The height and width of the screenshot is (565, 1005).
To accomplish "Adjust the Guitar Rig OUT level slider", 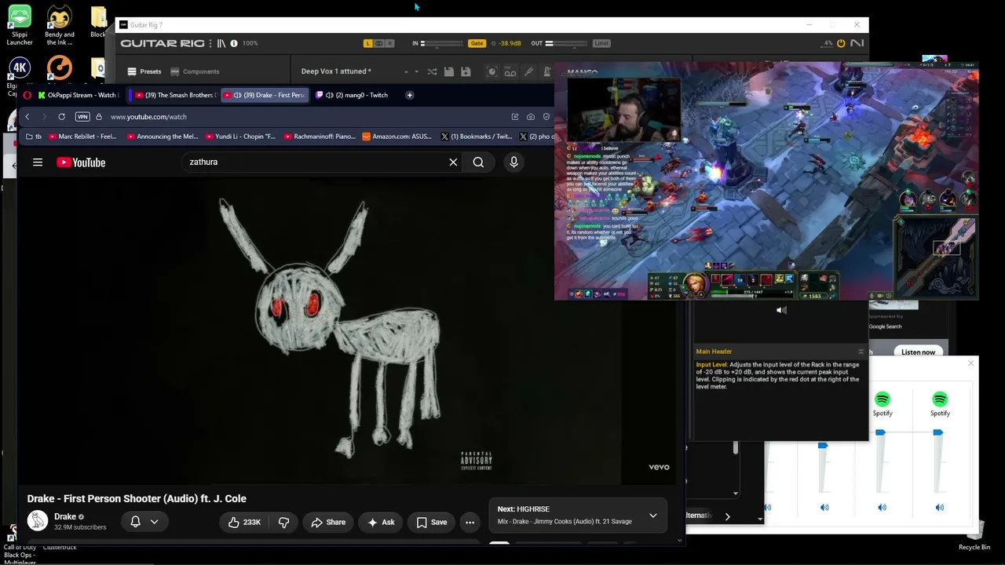I will (x=568, y=43).
